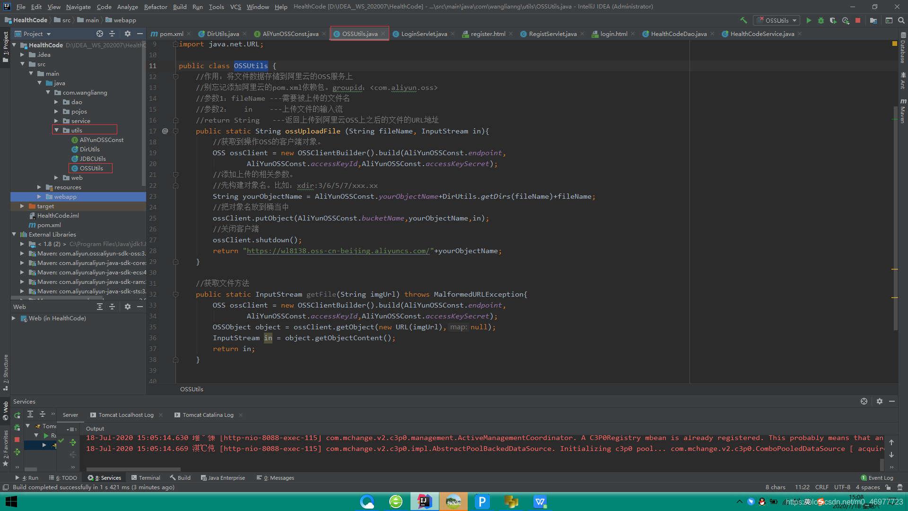Image resolution: width=908 pixels, height=511 pixels.
Task: Open the Services panel gear settings
Action: 880,401
